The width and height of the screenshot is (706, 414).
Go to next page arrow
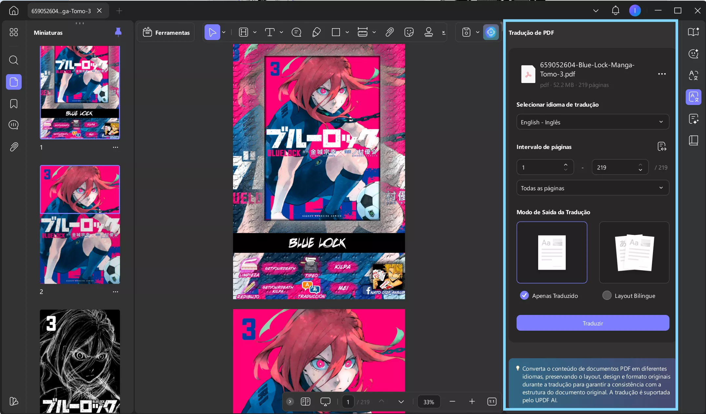tap(401, 402)
